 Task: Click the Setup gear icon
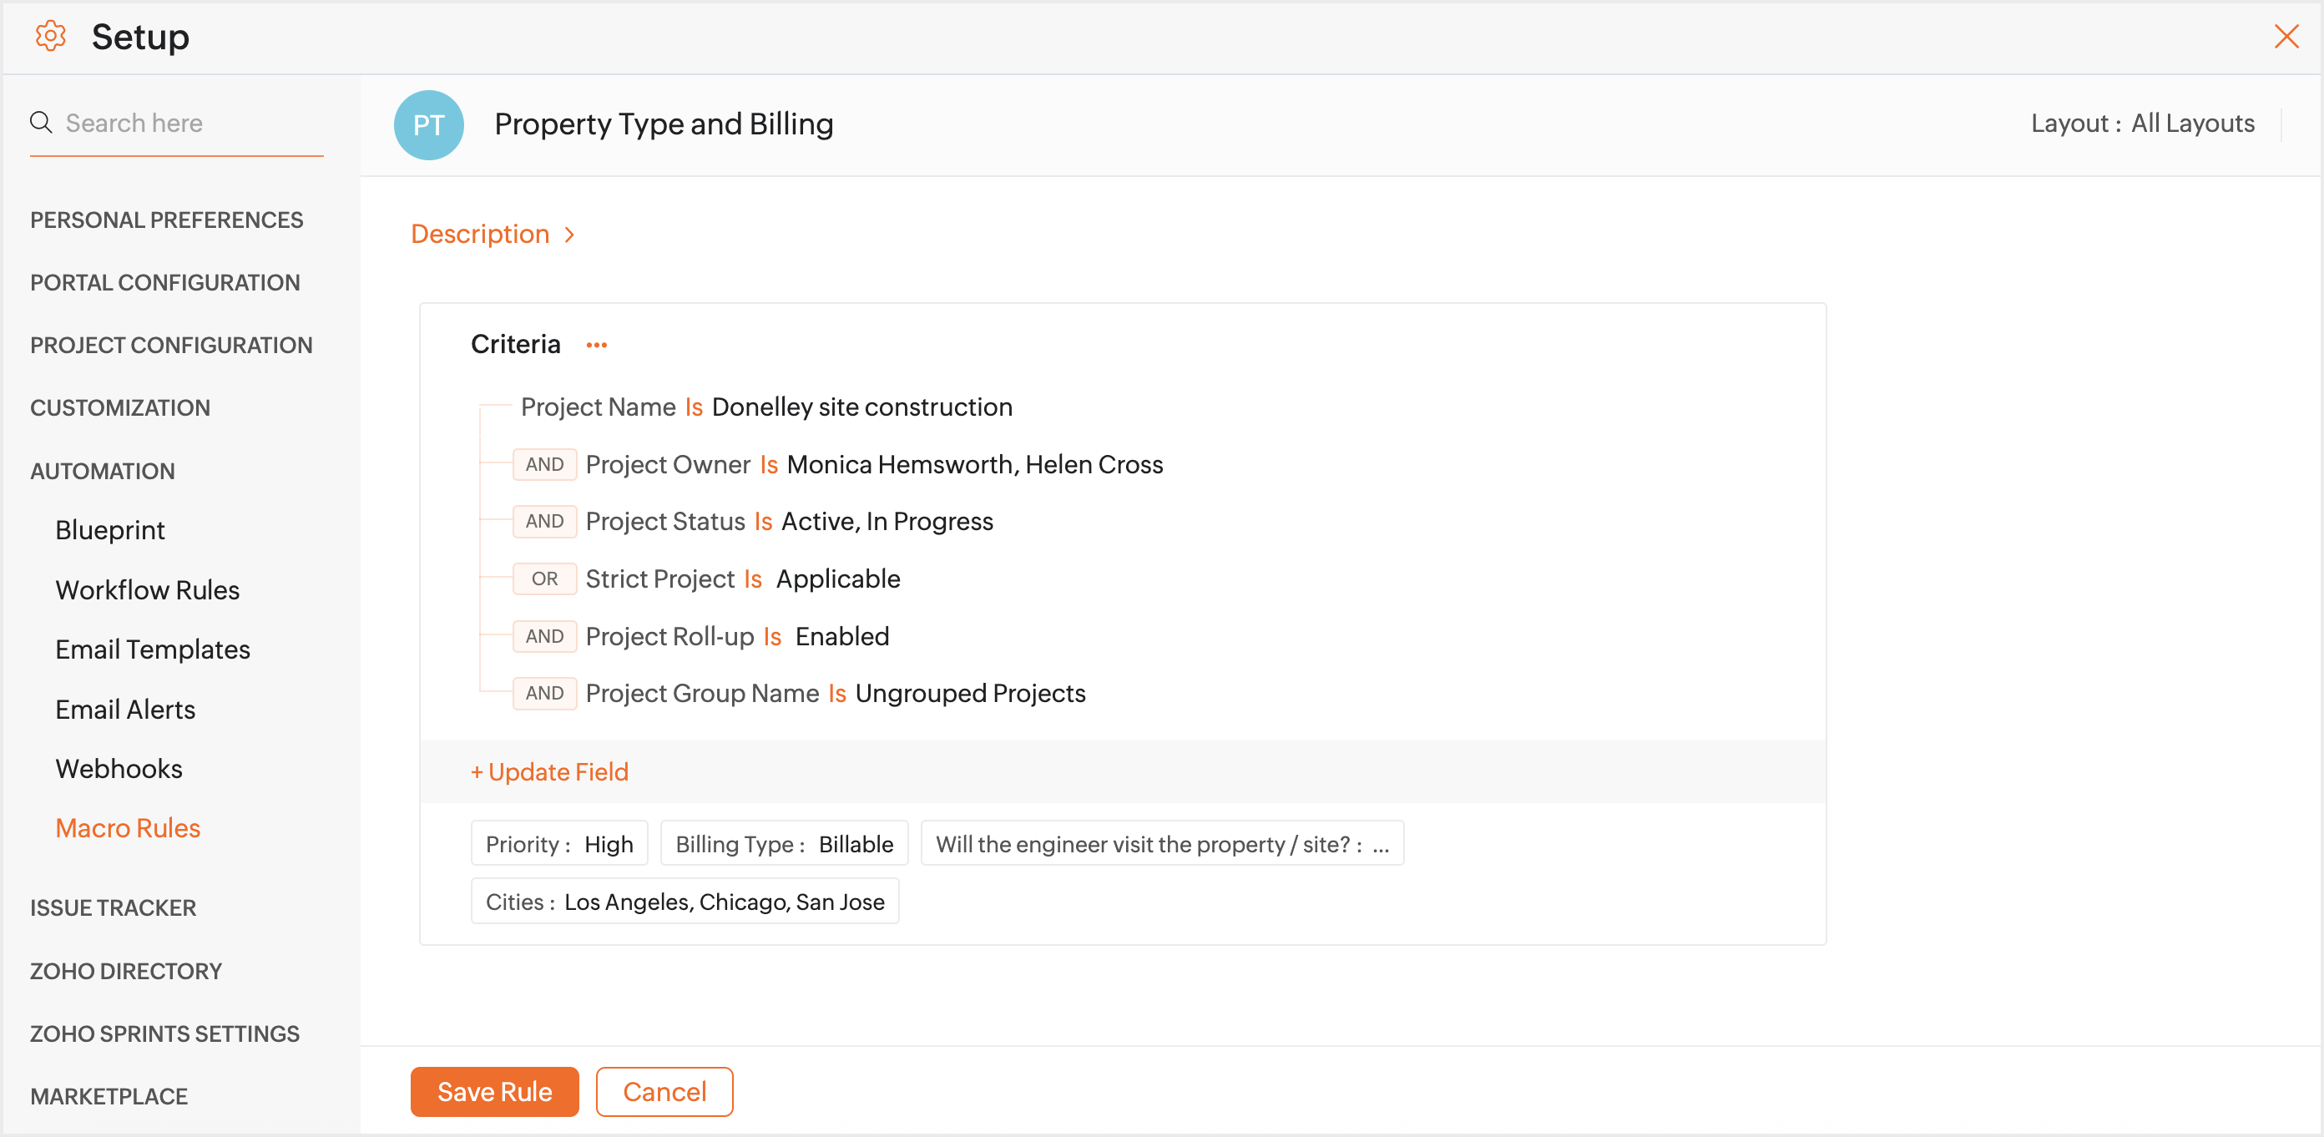pos(51,36)
